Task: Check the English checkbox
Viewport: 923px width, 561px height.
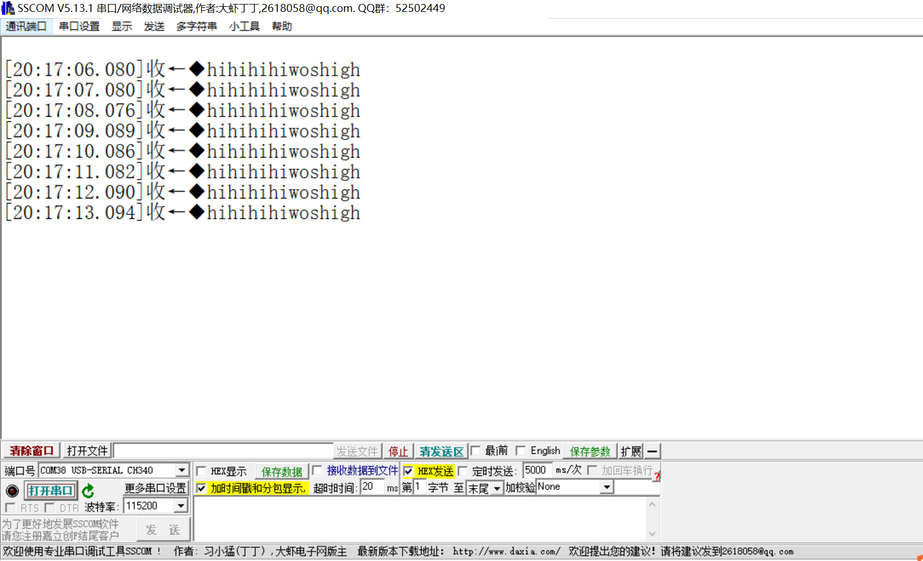Action: pos(521,450)
